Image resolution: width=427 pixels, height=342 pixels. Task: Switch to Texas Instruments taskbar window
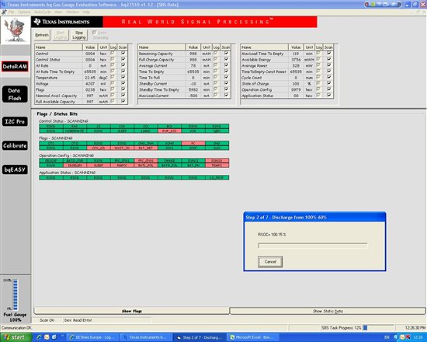(x=146, y=337)
